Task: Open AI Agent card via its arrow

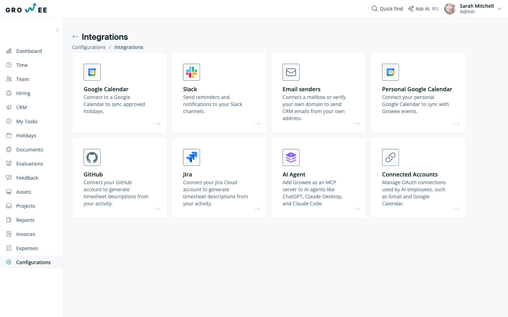Action: click(x=357, y=209)
